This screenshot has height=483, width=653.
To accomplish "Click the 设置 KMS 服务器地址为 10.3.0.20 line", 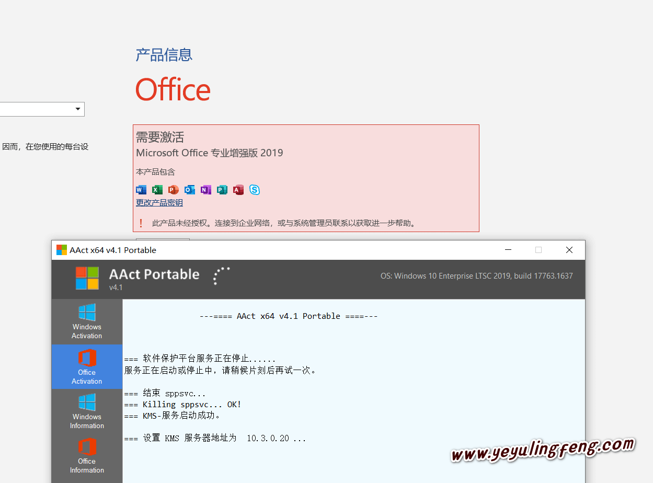I will pos(215,438).
